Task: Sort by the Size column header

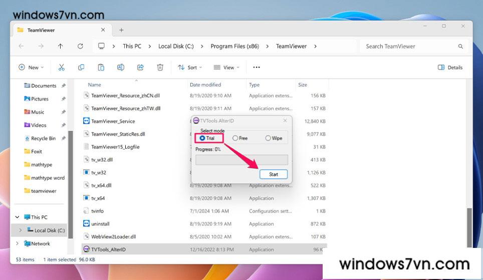Action: pos(303,85)
